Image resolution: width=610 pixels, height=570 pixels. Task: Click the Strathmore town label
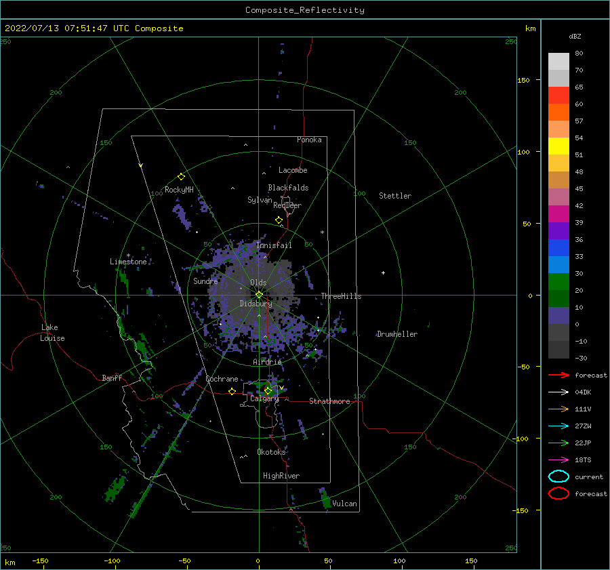click(329, 401)
